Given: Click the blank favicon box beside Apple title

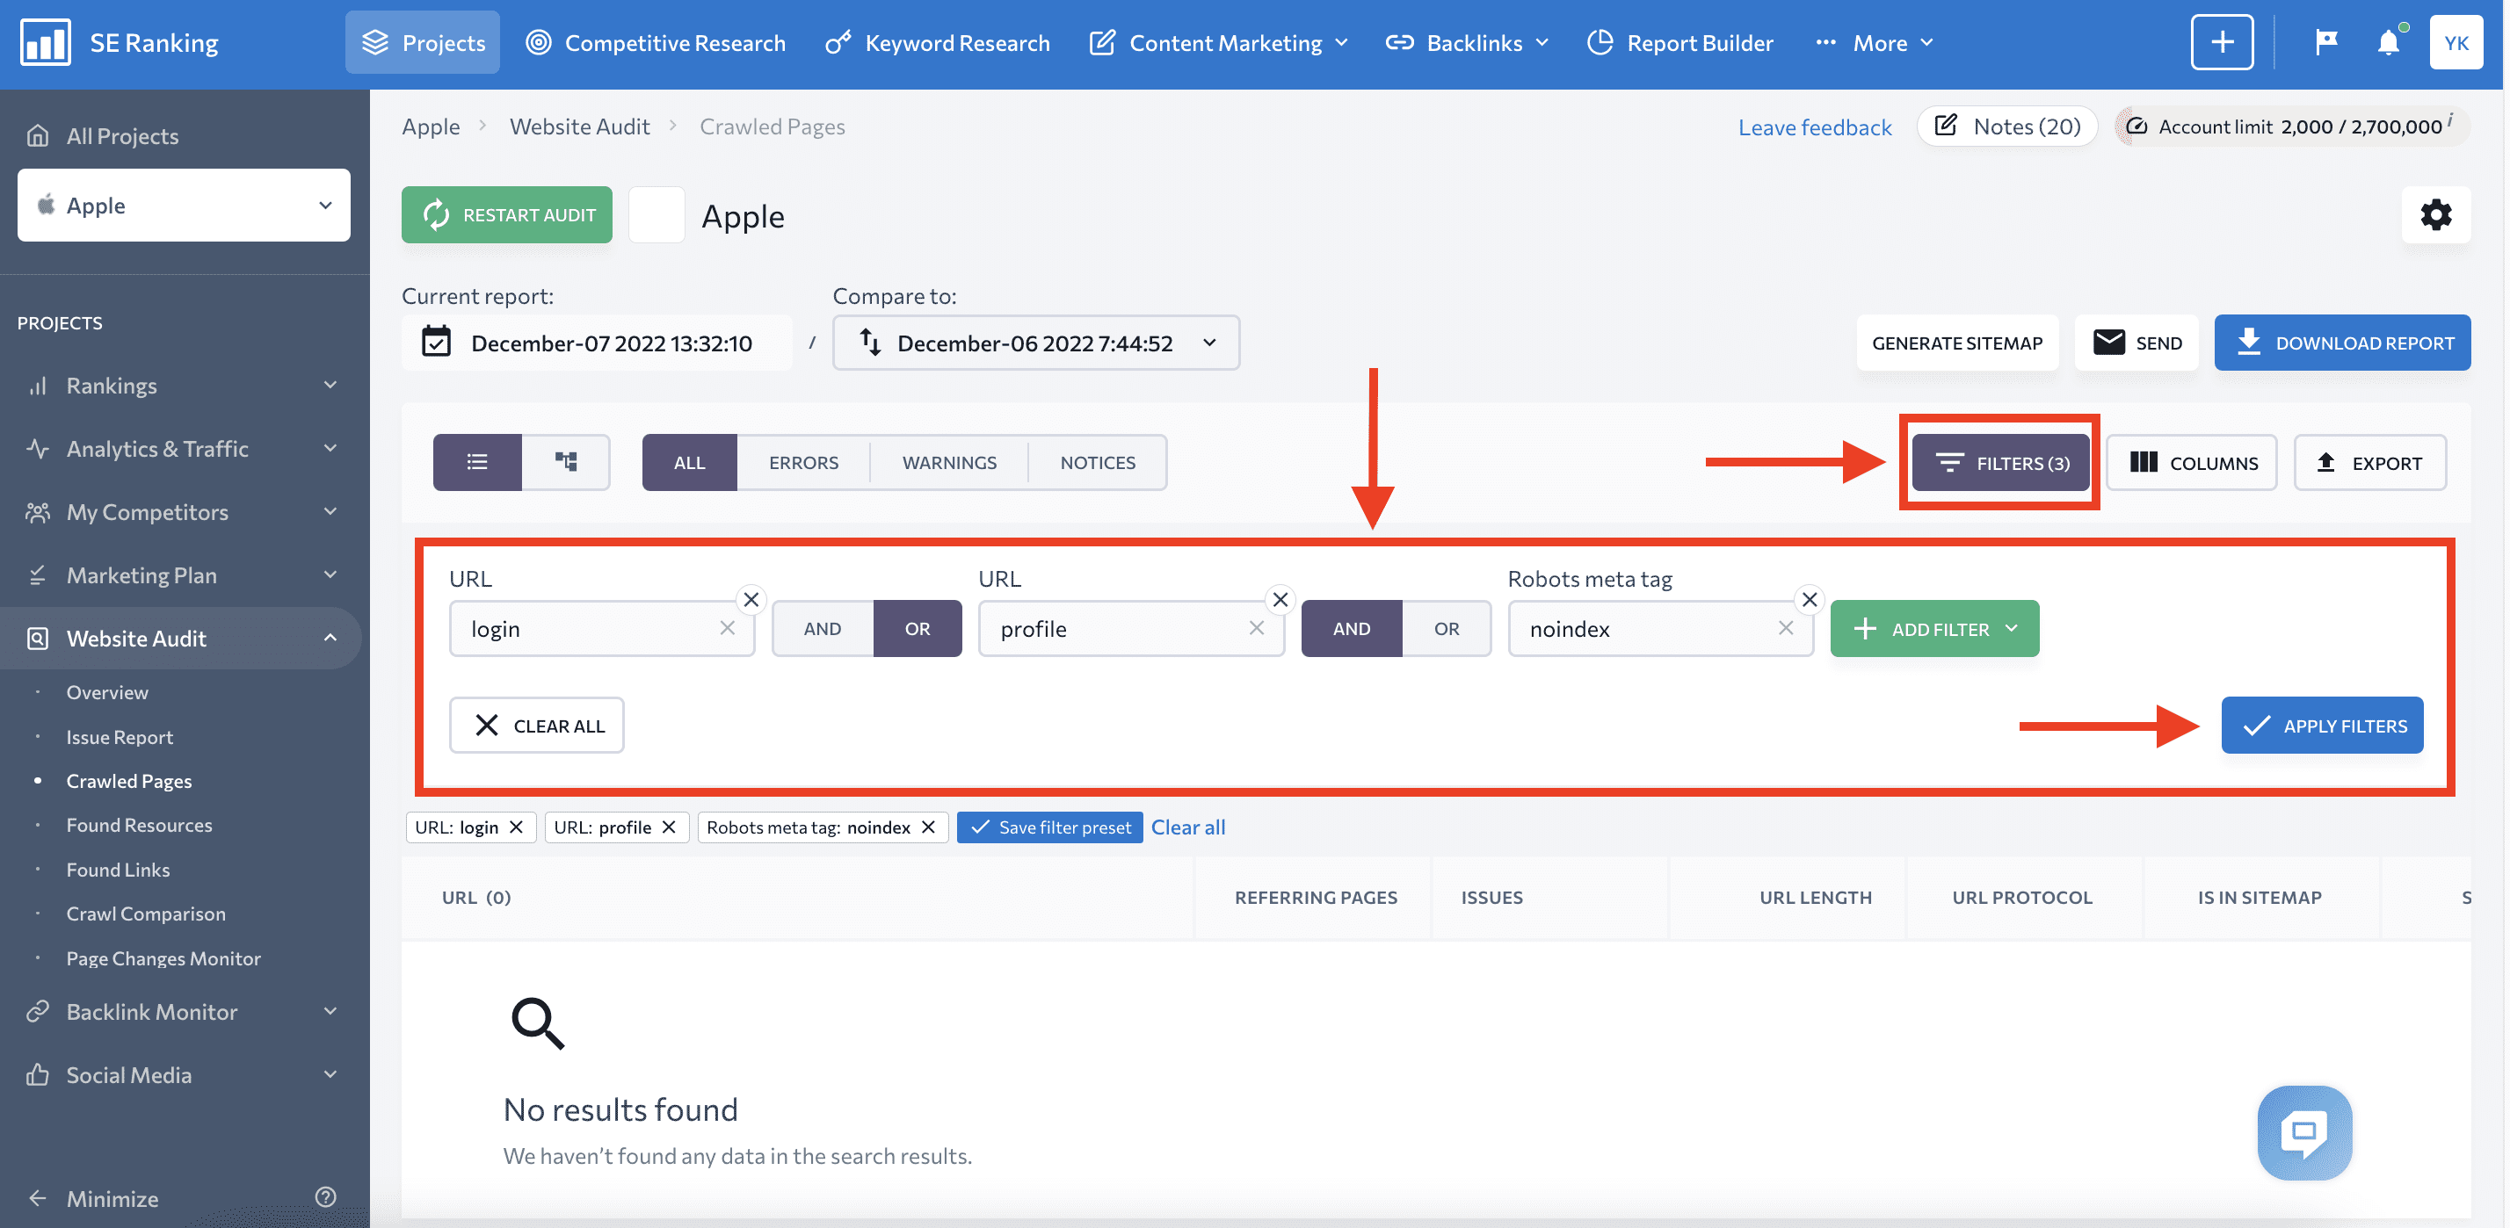Looking at the screenshot, I should (657, 215).
